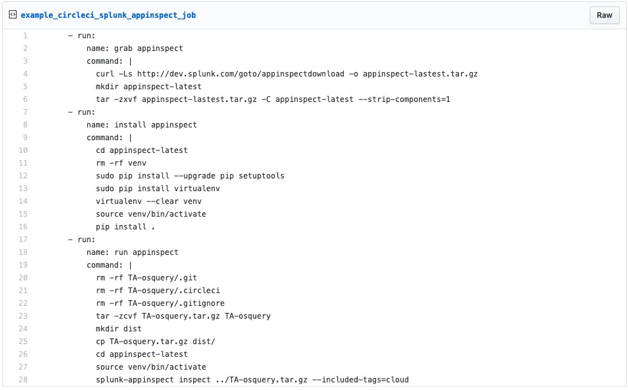The height and width of the screenshot is (390, 628).
Task: Click the 'rm -rf TA-osquery/.circleci' line
Action: tap(158, 291)
